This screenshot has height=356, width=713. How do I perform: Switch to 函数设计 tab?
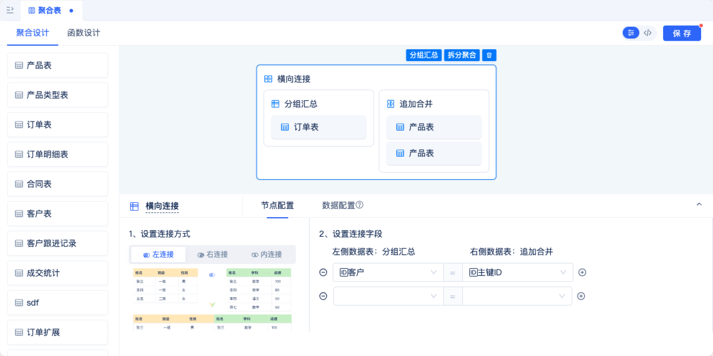click(x=84, y=33)
